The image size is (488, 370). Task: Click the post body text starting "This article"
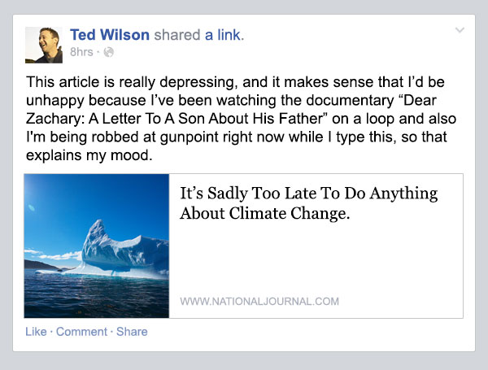point(242,119)
